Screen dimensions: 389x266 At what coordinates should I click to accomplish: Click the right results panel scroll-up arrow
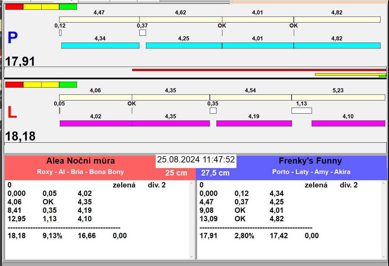click(384, 184)
